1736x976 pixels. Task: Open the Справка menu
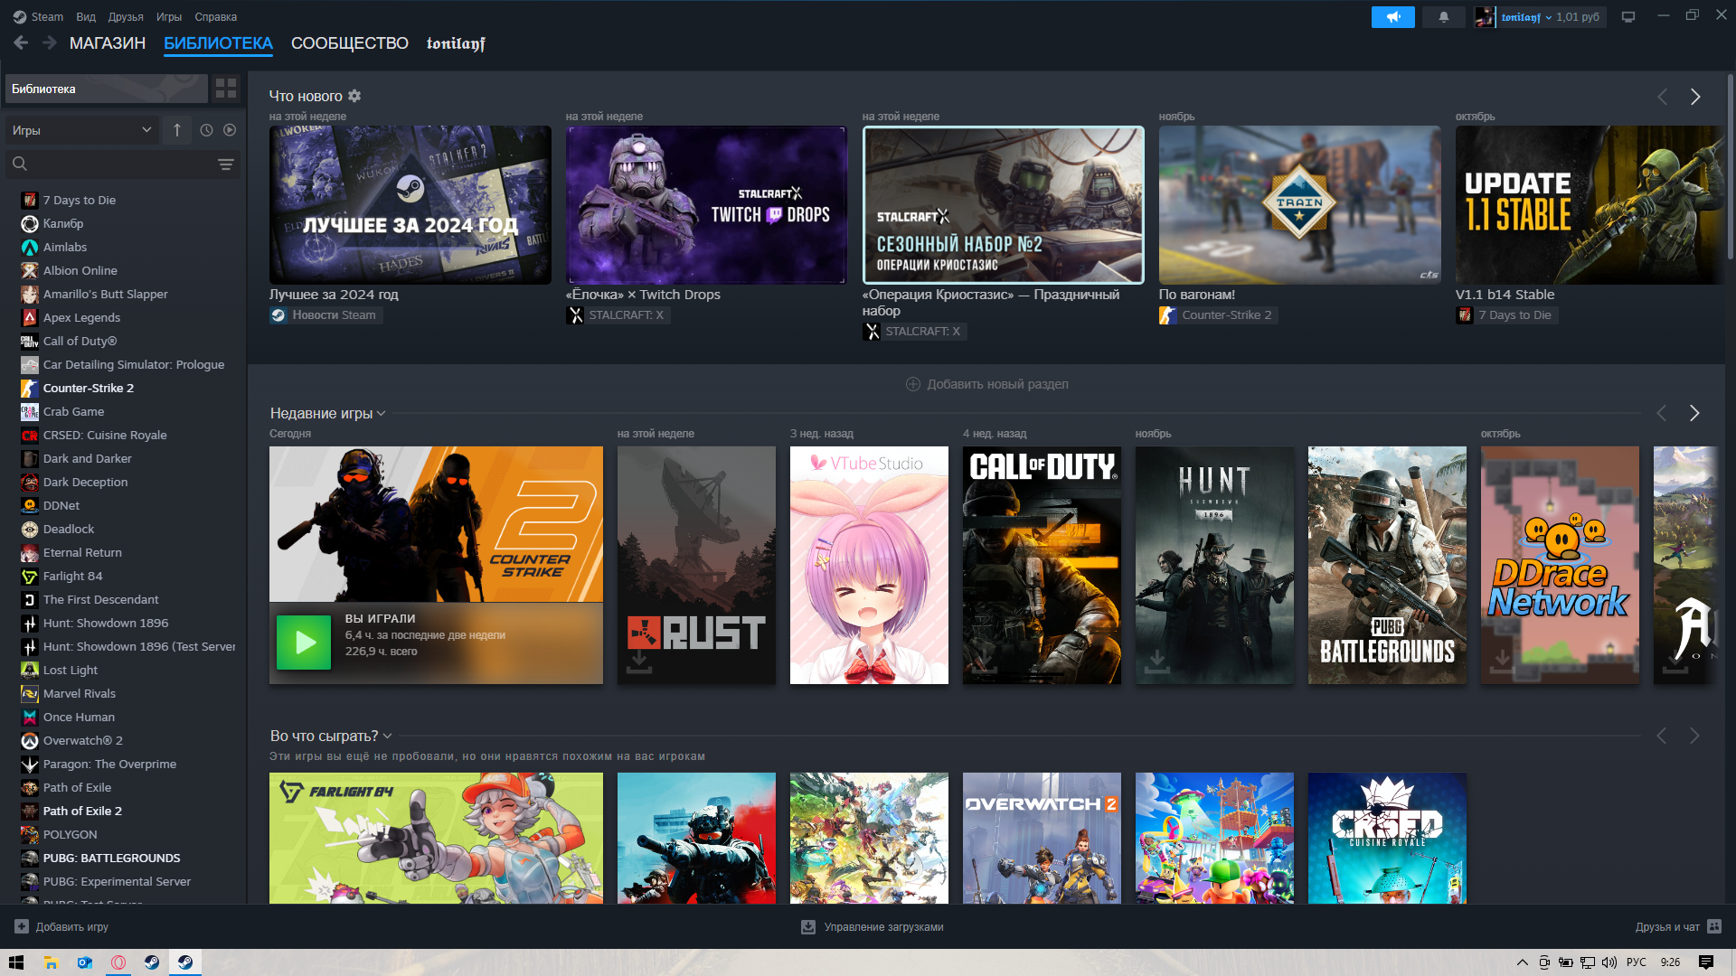coord(216,16)
